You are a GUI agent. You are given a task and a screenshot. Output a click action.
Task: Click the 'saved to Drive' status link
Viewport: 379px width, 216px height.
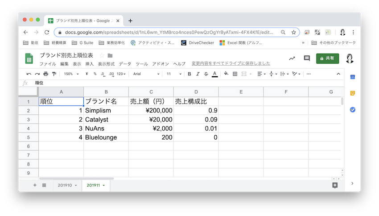[x=231, y=64]
